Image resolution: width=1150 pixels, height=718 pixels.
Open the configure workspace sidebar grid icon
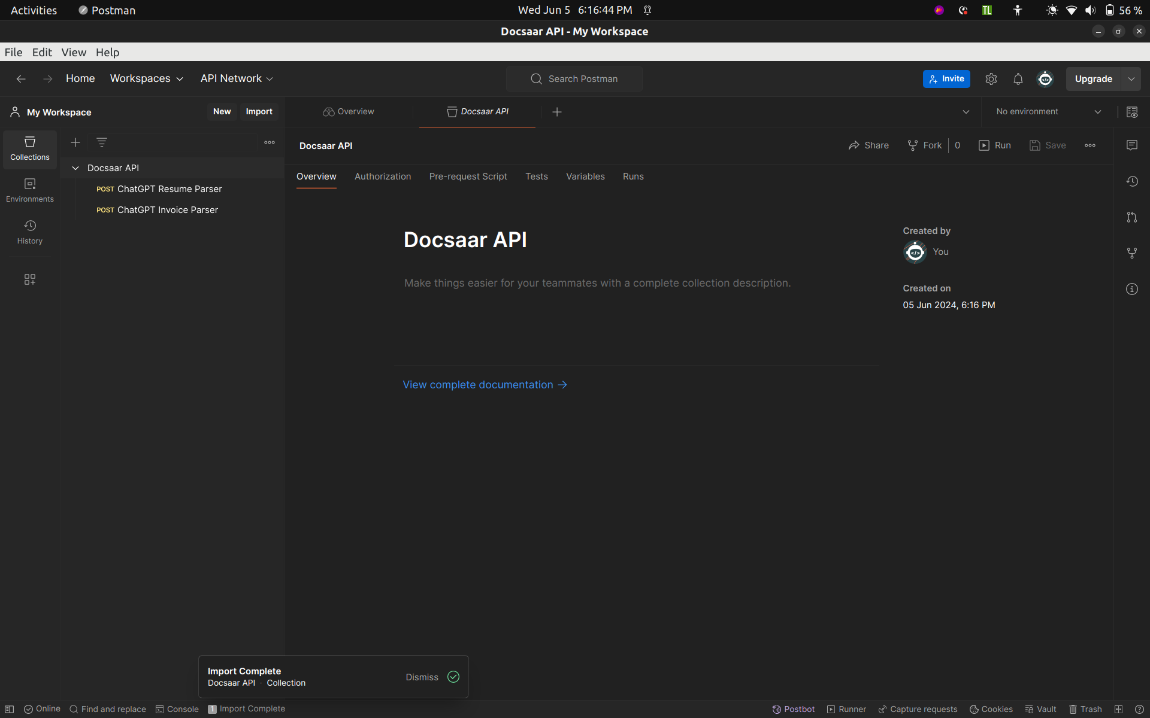[30, 279]
